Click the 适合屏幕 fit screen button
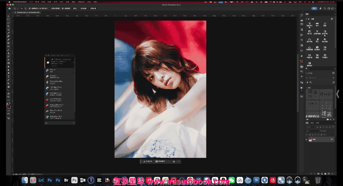Image resolution: width=343 pixels, height=186 pixels. [x=83, y=8]
